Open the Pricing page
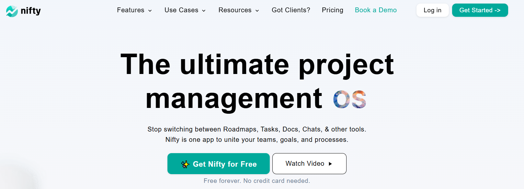 point(333,10)
